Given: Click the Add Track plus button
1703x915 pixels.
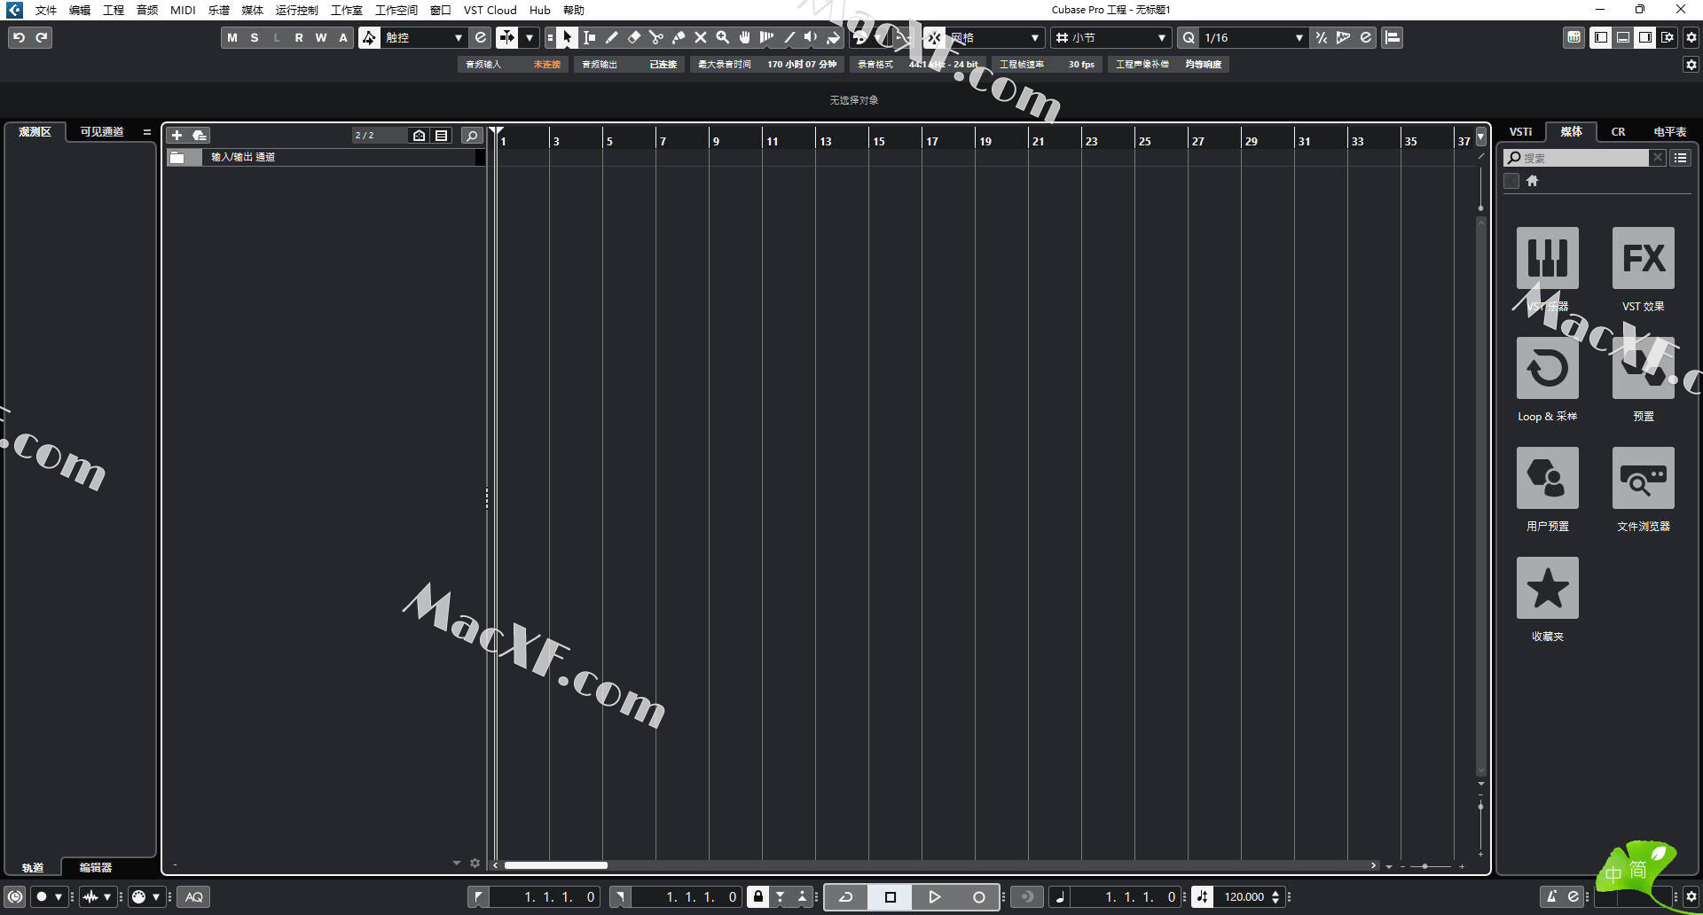Looking at the screenshot, I should click(177, 135).
